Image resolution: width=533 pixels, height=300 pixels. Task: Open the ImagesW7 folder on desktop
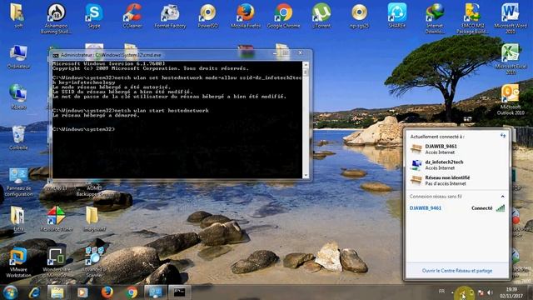(x=93, y=219)
